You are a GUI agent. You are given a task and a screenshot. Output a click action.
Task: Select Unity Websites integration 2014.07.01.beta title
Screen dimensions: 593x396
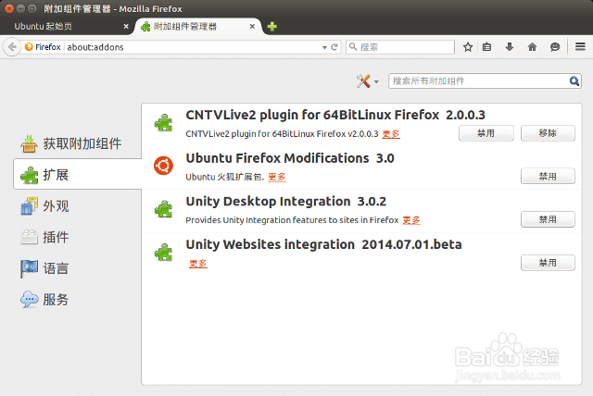pos(323,244)
